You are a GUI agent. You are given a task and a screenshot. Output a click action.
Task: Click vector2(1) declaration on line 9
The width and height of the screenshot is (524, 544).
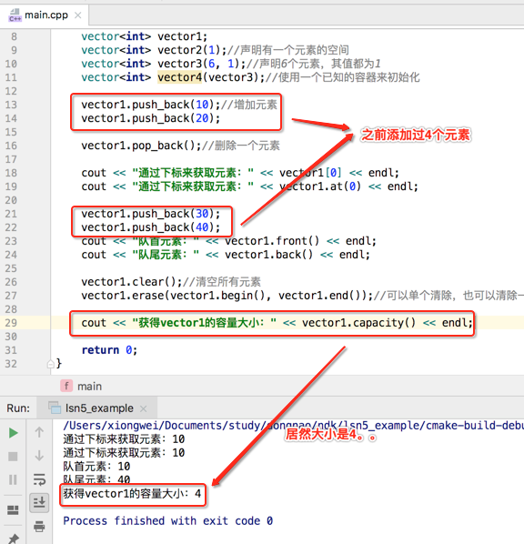189,50
